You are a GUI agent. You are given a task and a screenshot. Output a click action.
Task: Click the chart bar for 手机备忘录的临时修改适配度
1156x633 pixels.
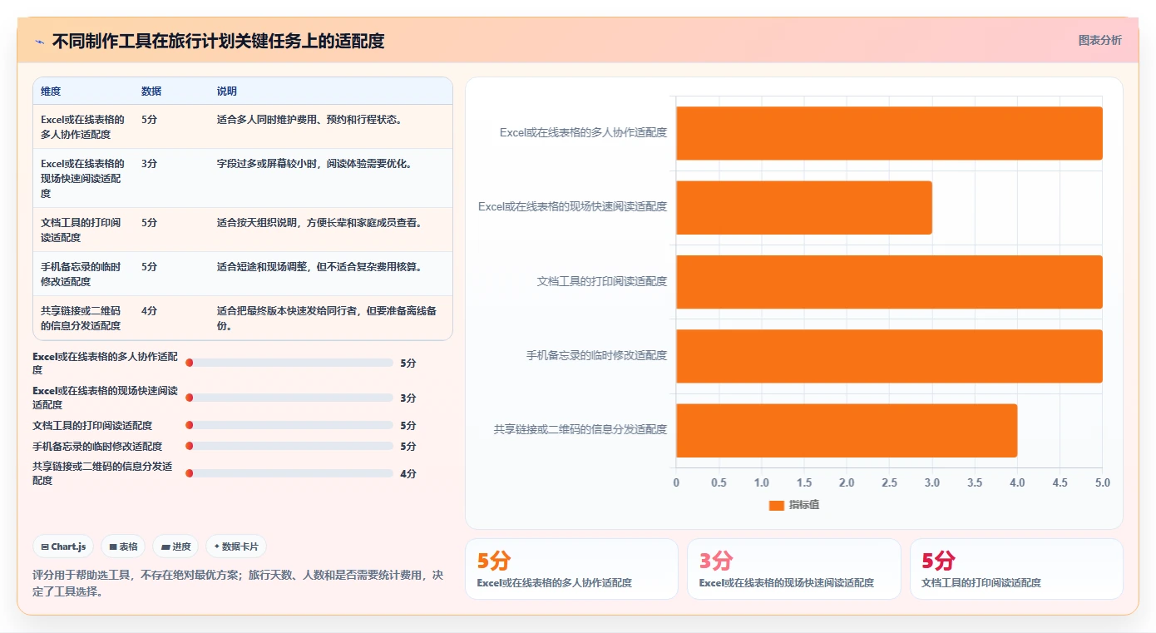(x=889, y=356)
